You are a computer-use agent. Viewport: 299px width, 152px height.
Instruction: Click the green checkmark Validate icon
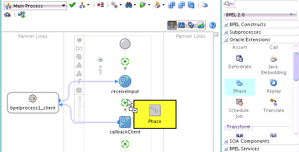tap(72, 5)
